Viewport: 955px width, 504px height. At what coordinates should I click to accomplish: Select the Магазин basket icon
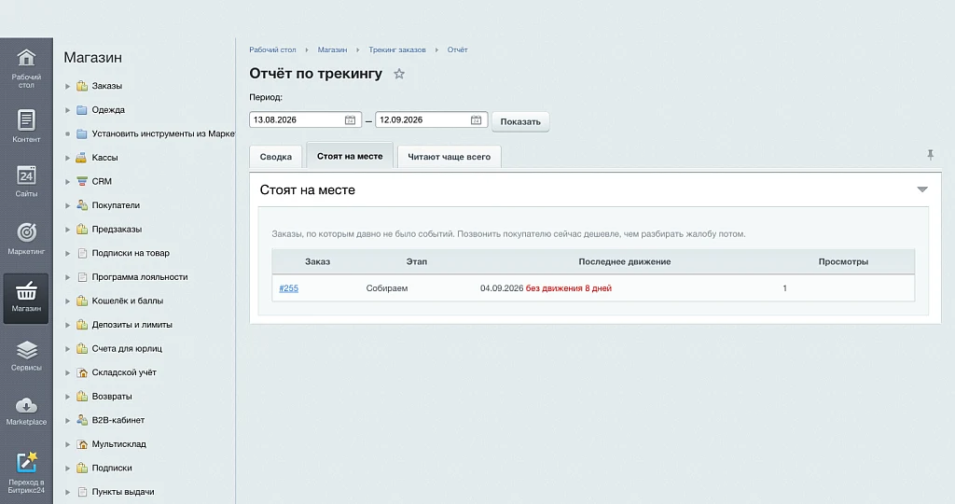tap(26, 290)
